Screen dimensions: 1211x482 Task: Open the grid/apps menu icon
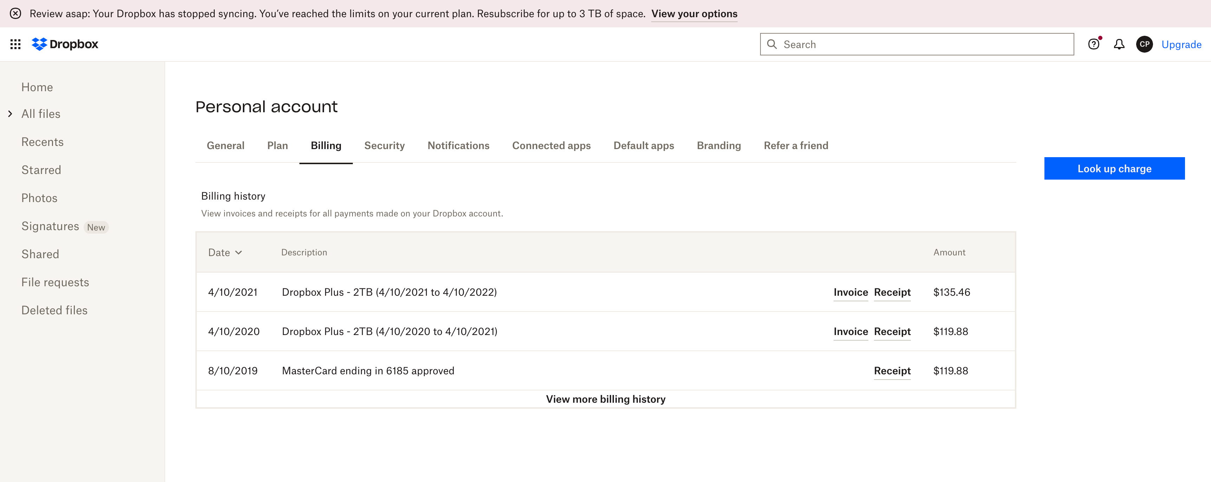point(15,44)
